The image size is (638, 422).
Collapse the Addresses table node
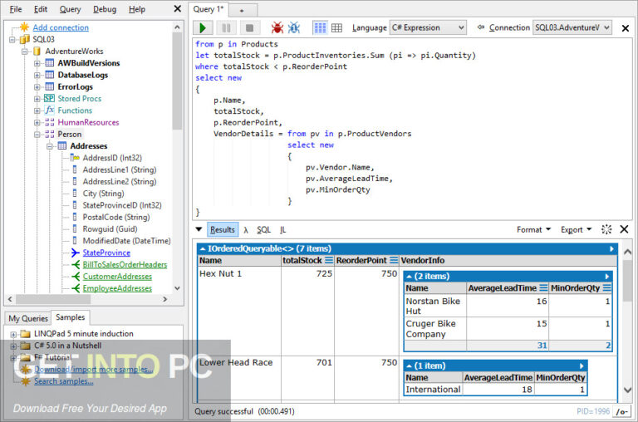[50, 145]
